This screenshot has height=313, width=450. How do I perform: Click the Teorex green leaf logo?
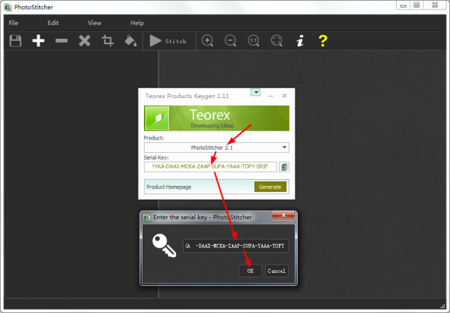[156, 118]
